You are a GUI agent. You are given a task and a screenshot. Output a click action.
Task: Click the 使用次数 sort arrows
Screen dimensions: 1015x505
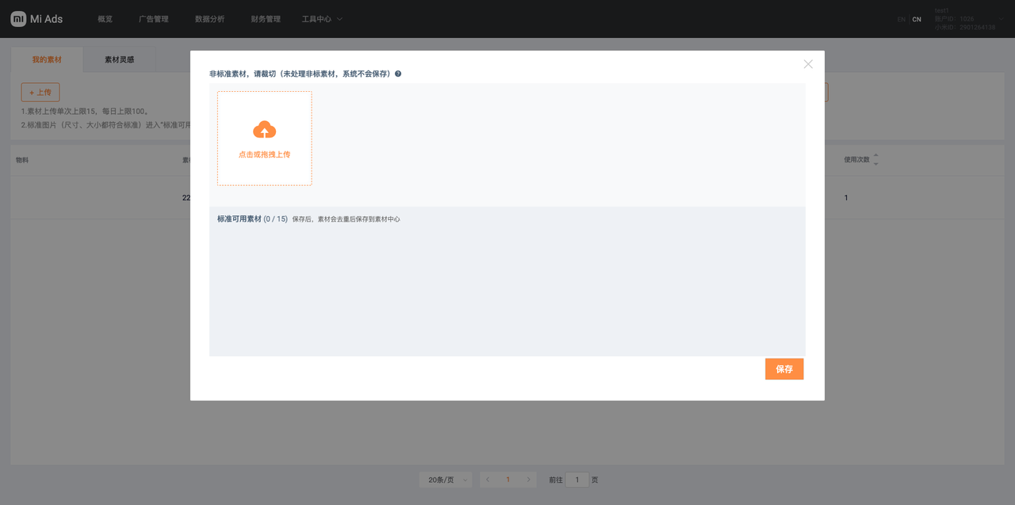pos(875,159)
